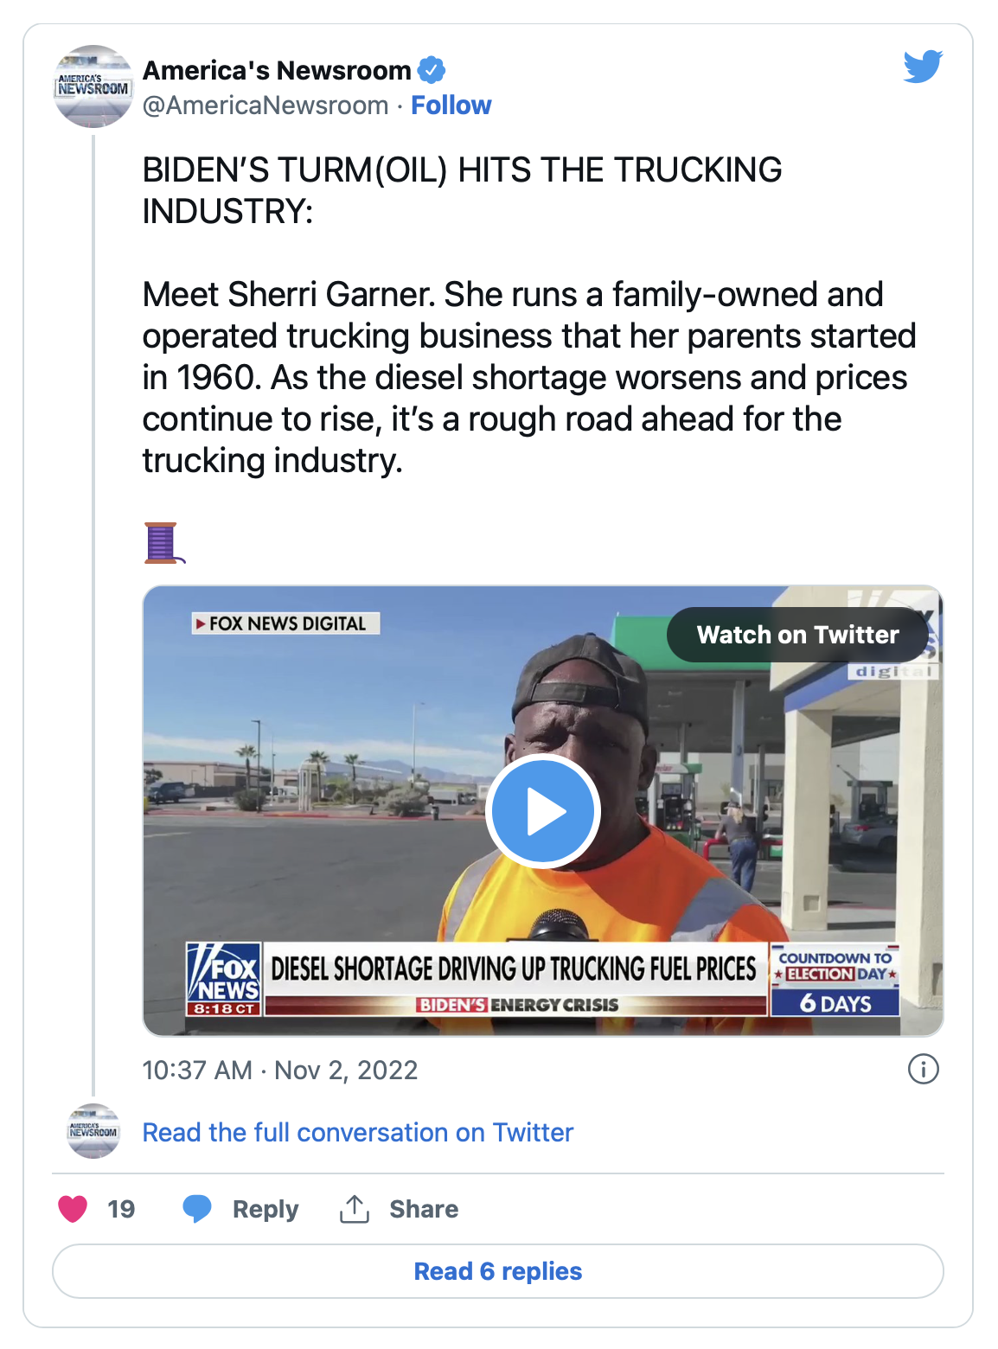Click the Read 6 replies button
Image resolution: width=998 pixels, height=1349 pixels.
498,1271
